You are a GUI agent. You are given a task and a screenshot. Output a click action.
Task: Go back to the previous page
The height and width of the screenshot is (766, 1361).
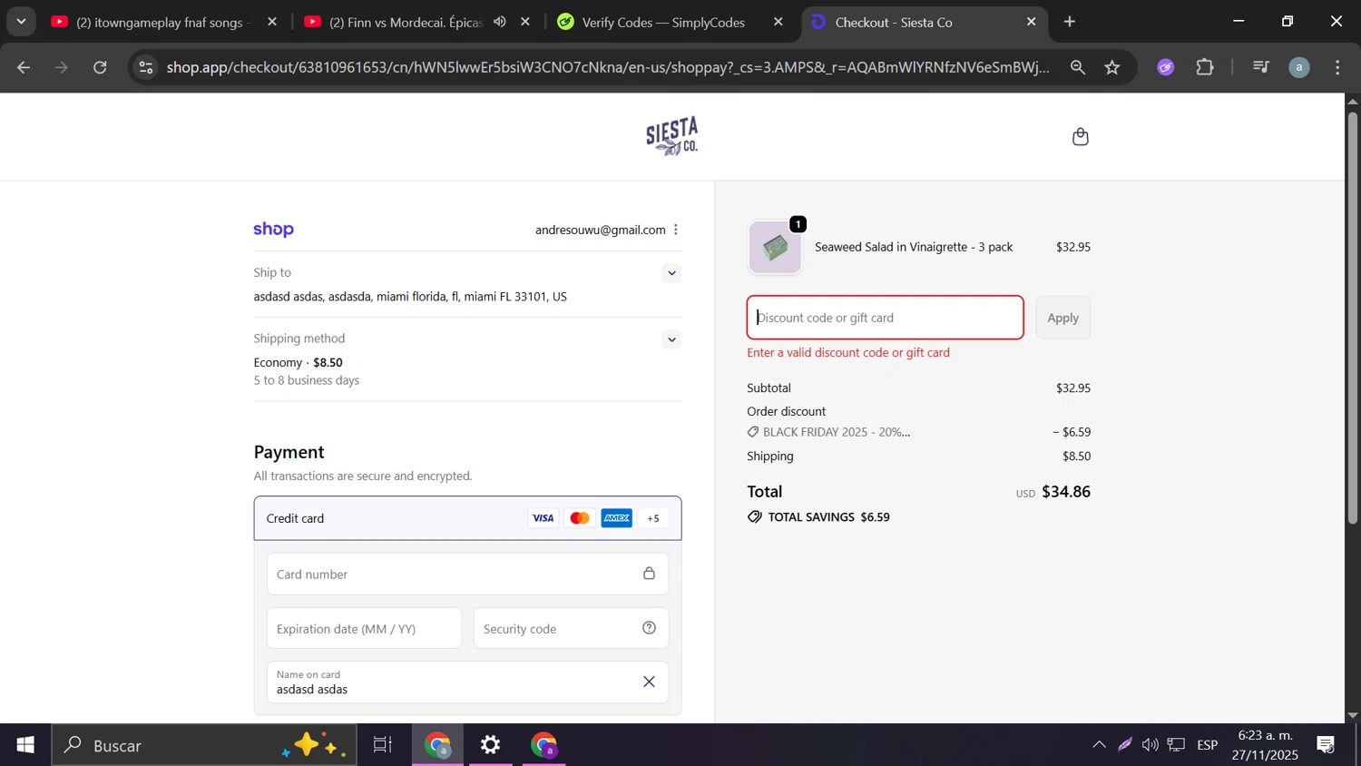[x=24, y=67]
